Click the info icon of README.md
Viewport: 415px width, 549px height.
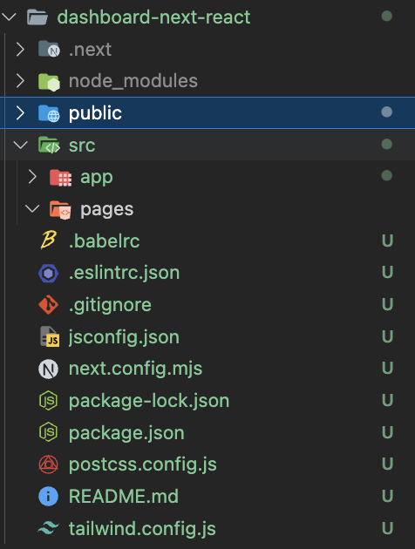[x=48, y=497]
